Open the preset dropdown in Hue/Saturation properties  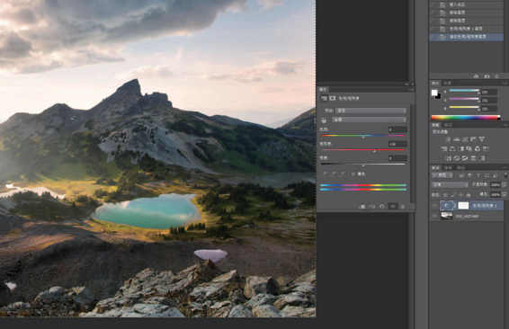(371, 111)
